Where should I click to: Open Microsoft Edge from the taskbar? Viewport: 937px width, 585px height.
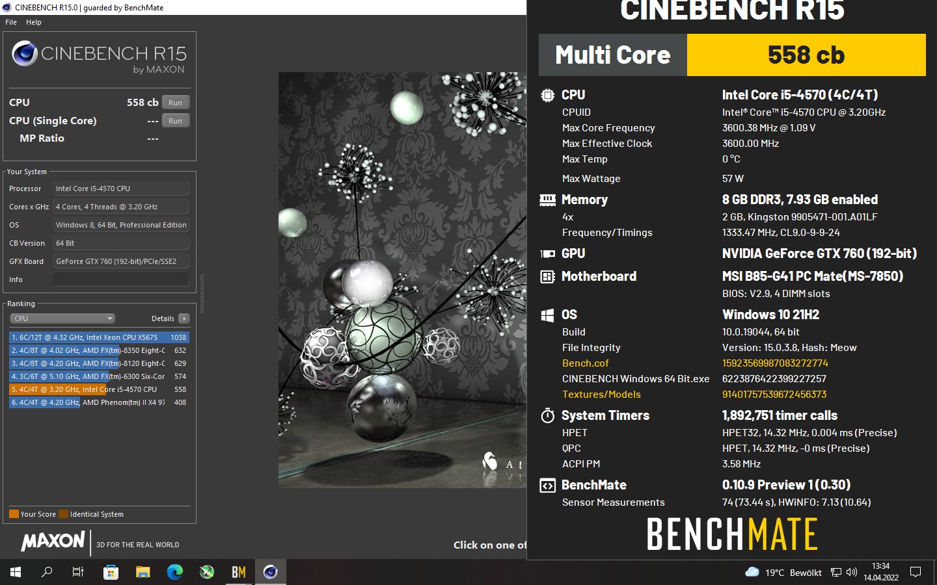point(174,572)
